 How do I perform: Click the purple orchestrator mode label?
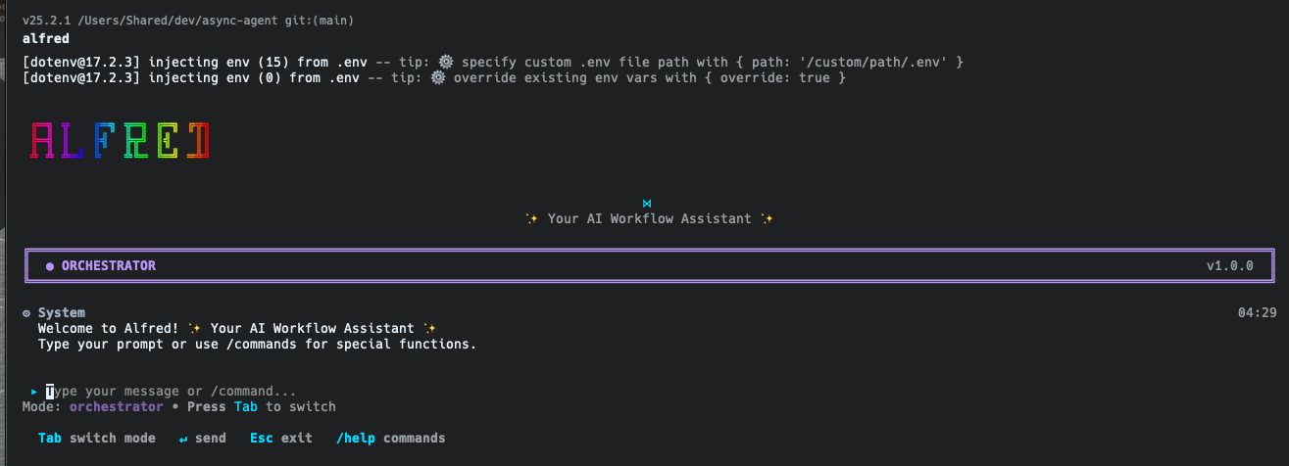[x=116, y=406]
